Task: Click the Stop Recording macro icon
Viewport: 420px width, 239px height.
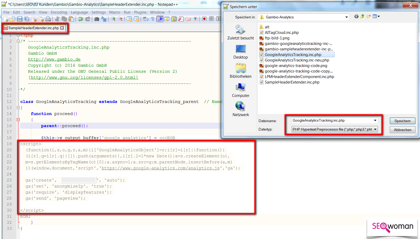Action: [211, 19]
